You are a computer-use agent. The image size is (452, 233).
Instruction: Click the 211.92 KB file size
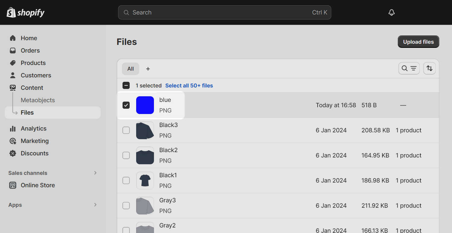pyautogui.click(x=375, y=206)
